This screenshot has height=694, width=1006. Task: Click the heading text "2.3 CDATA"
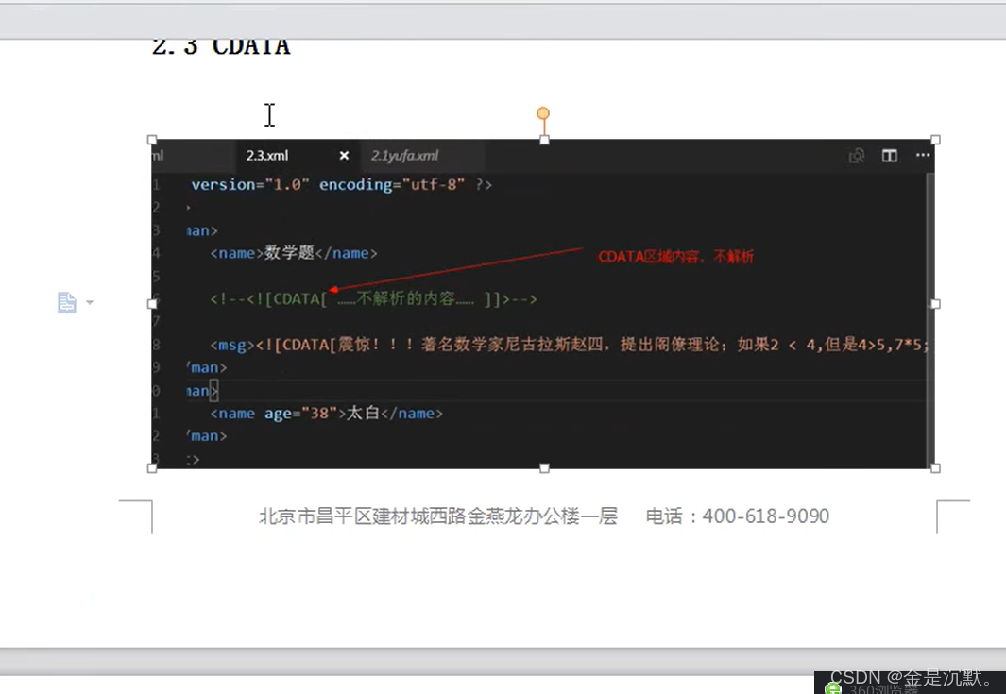tap(221, 46)
